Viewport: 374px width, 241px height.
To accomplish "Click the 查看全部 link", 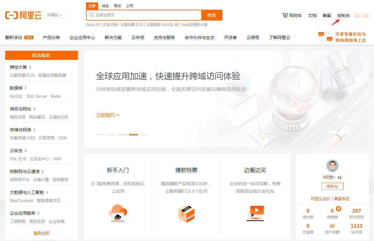I will click(41, 233).
